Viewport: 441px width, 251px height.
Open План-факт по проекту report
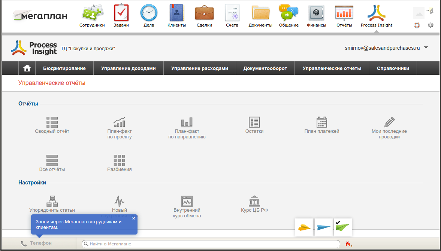(119, 122)
